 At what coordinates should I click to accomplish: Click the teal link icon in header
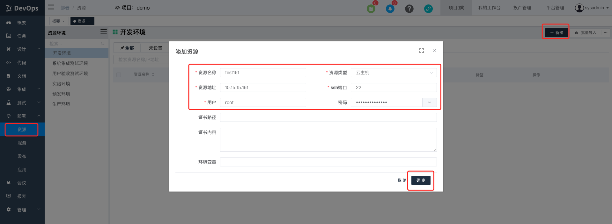(428, 9)
